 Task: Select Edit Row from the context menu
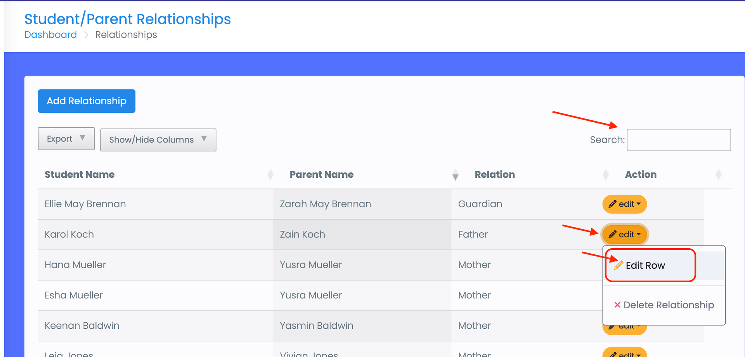646,265
